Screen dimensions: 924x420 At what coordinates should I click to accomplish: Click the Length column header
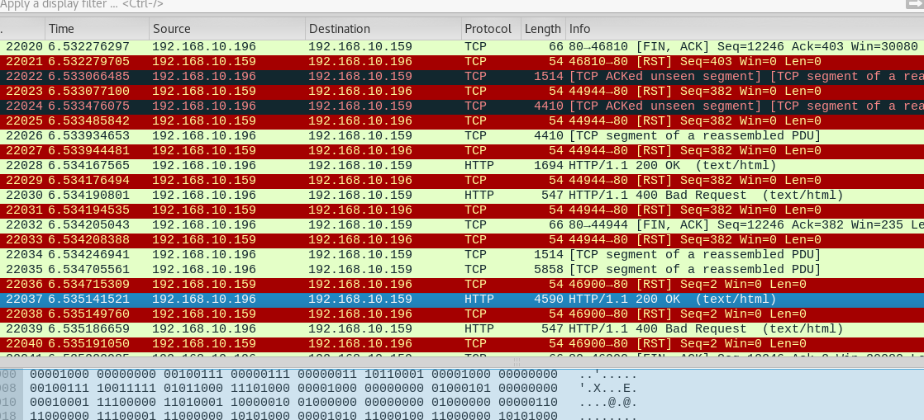pyautogui.click(x=542, y=29)
